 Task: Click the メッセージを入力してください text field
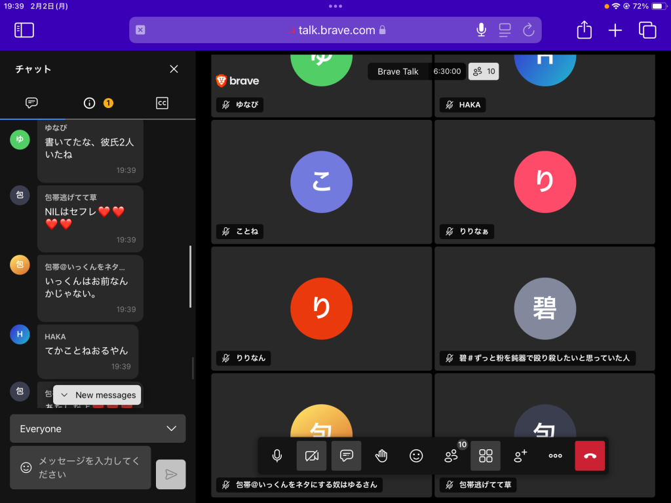click(x=89, y=468)
